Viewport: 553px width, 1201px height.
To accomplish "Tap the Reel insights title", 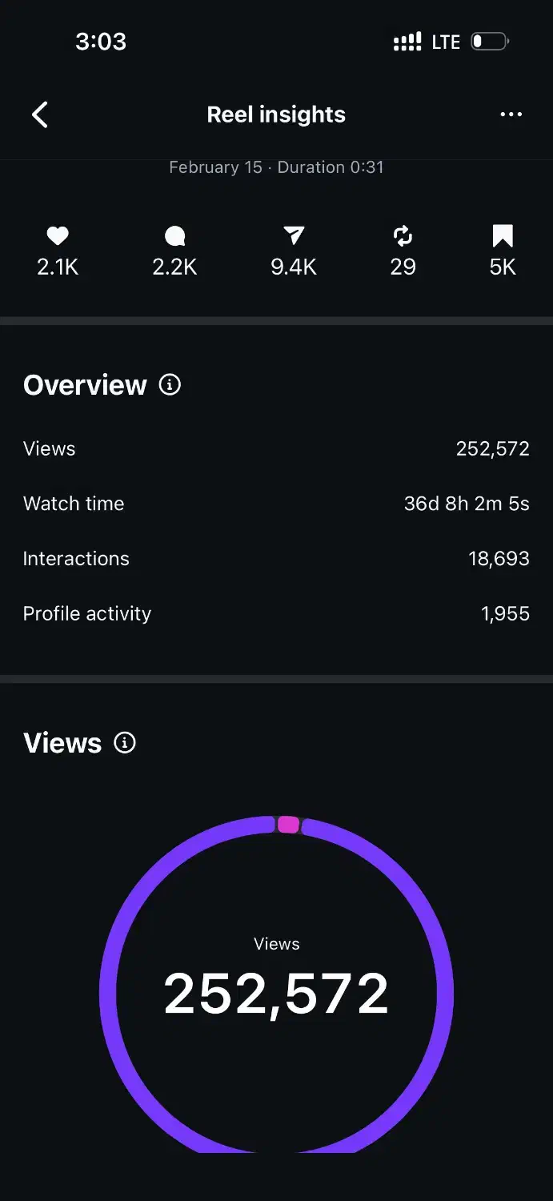I will point(276,114).
